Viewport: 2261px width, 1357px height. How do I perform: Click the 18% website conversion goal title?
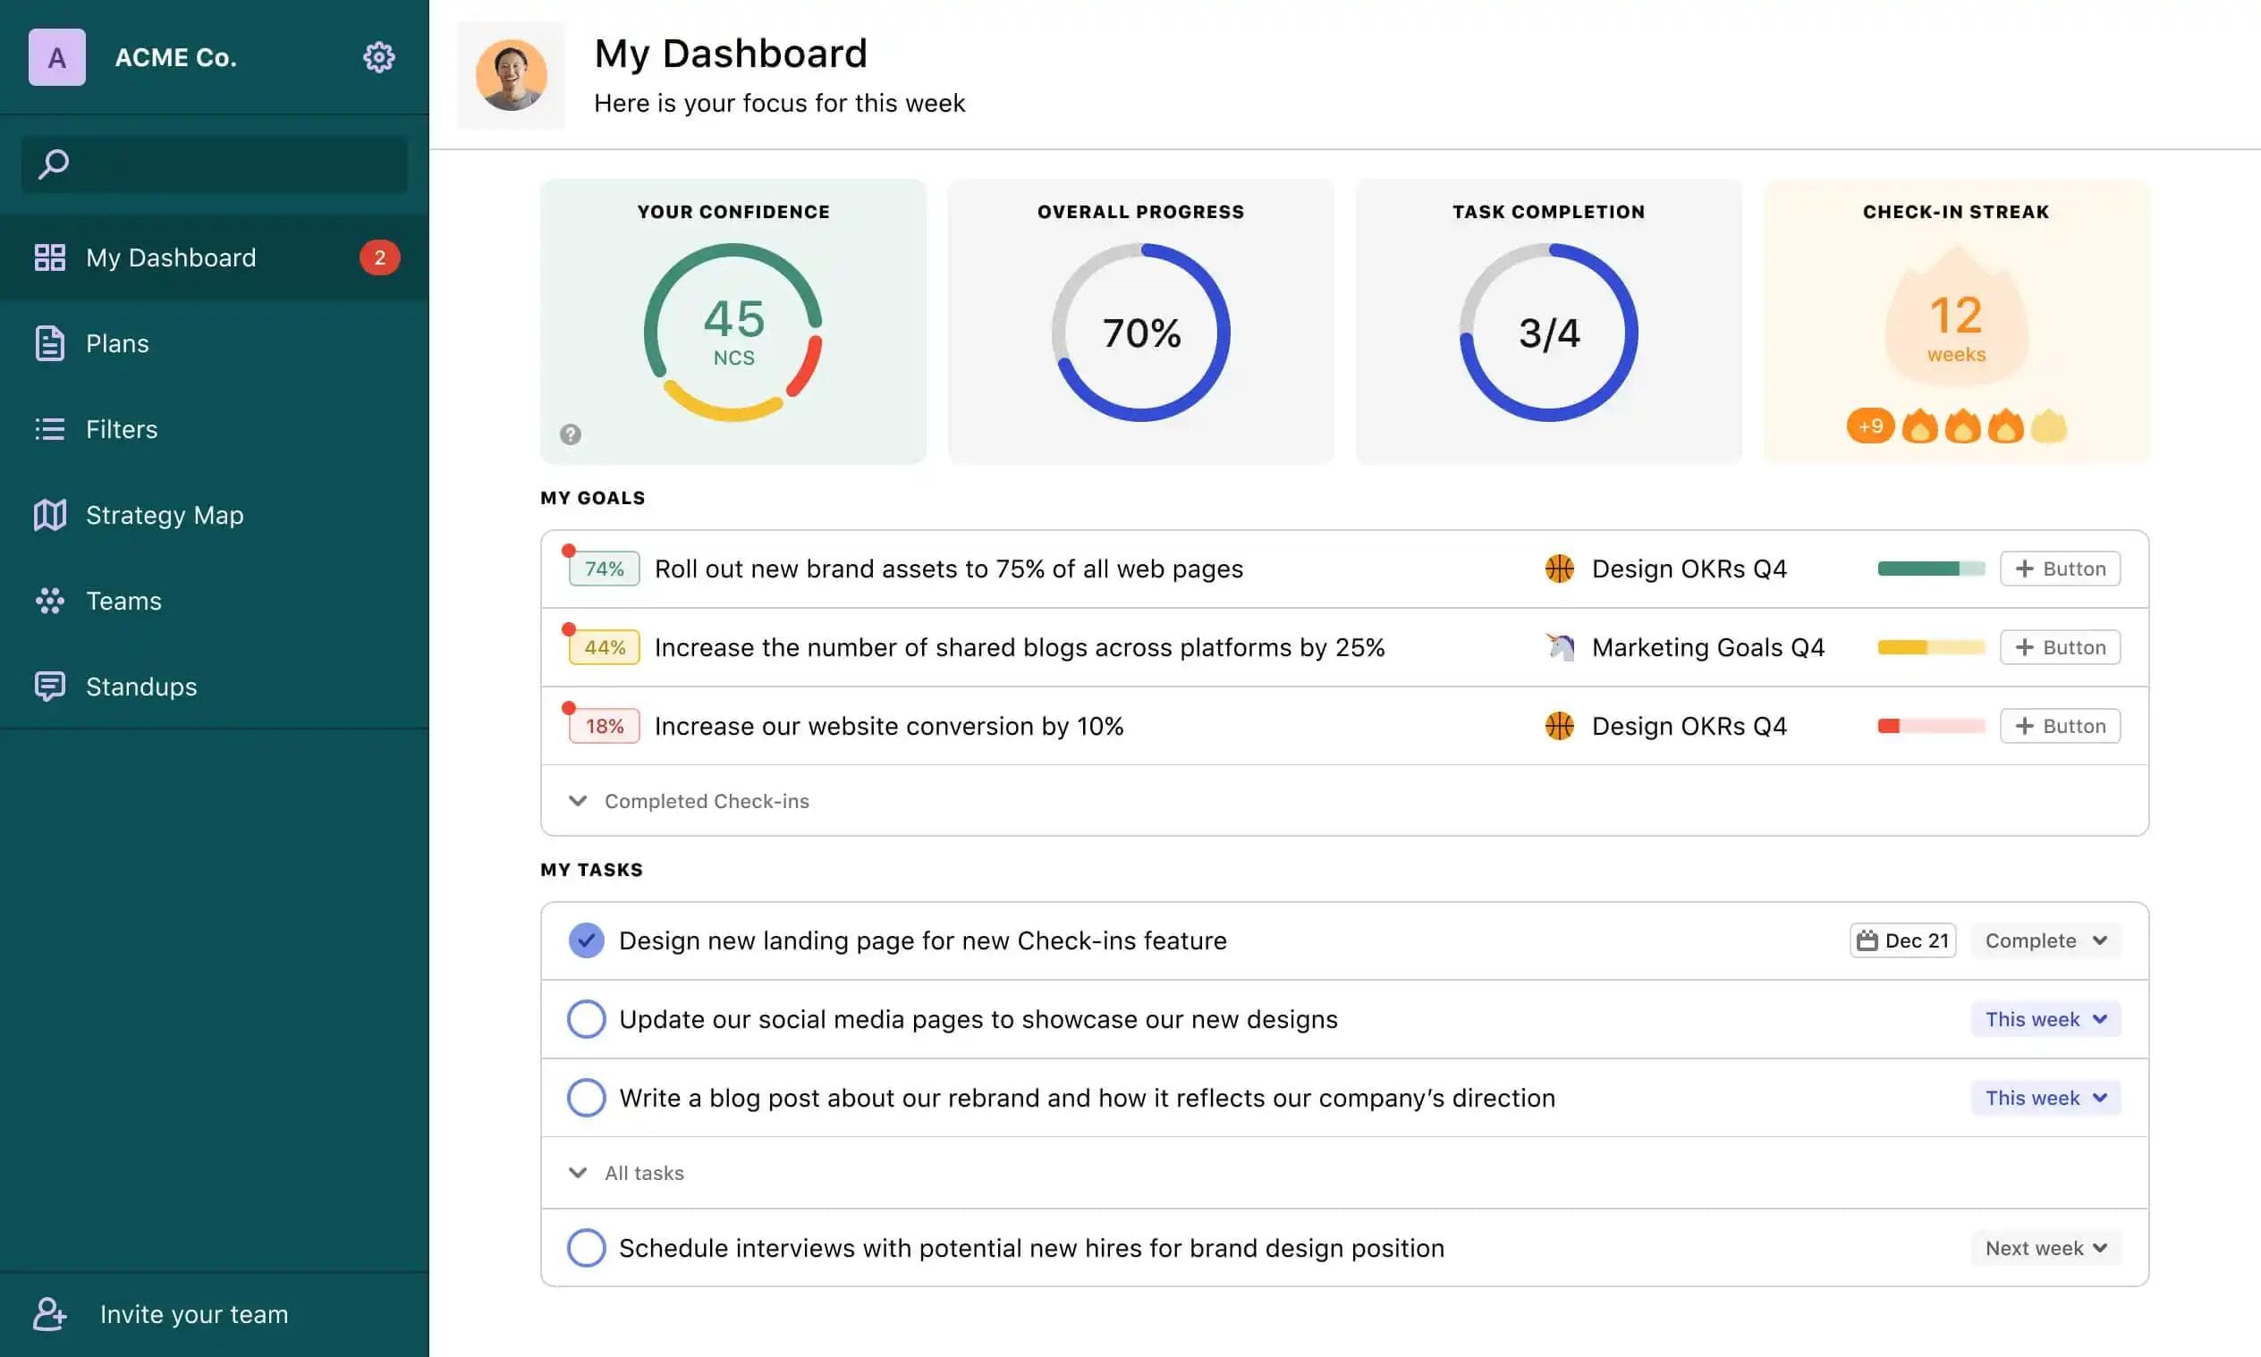[x=888, y=726]
